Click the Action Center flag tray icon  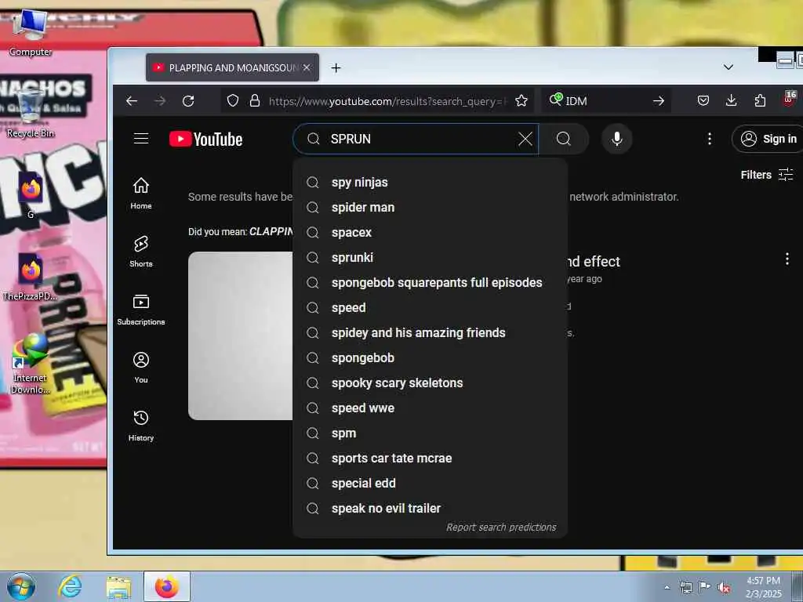704,588
